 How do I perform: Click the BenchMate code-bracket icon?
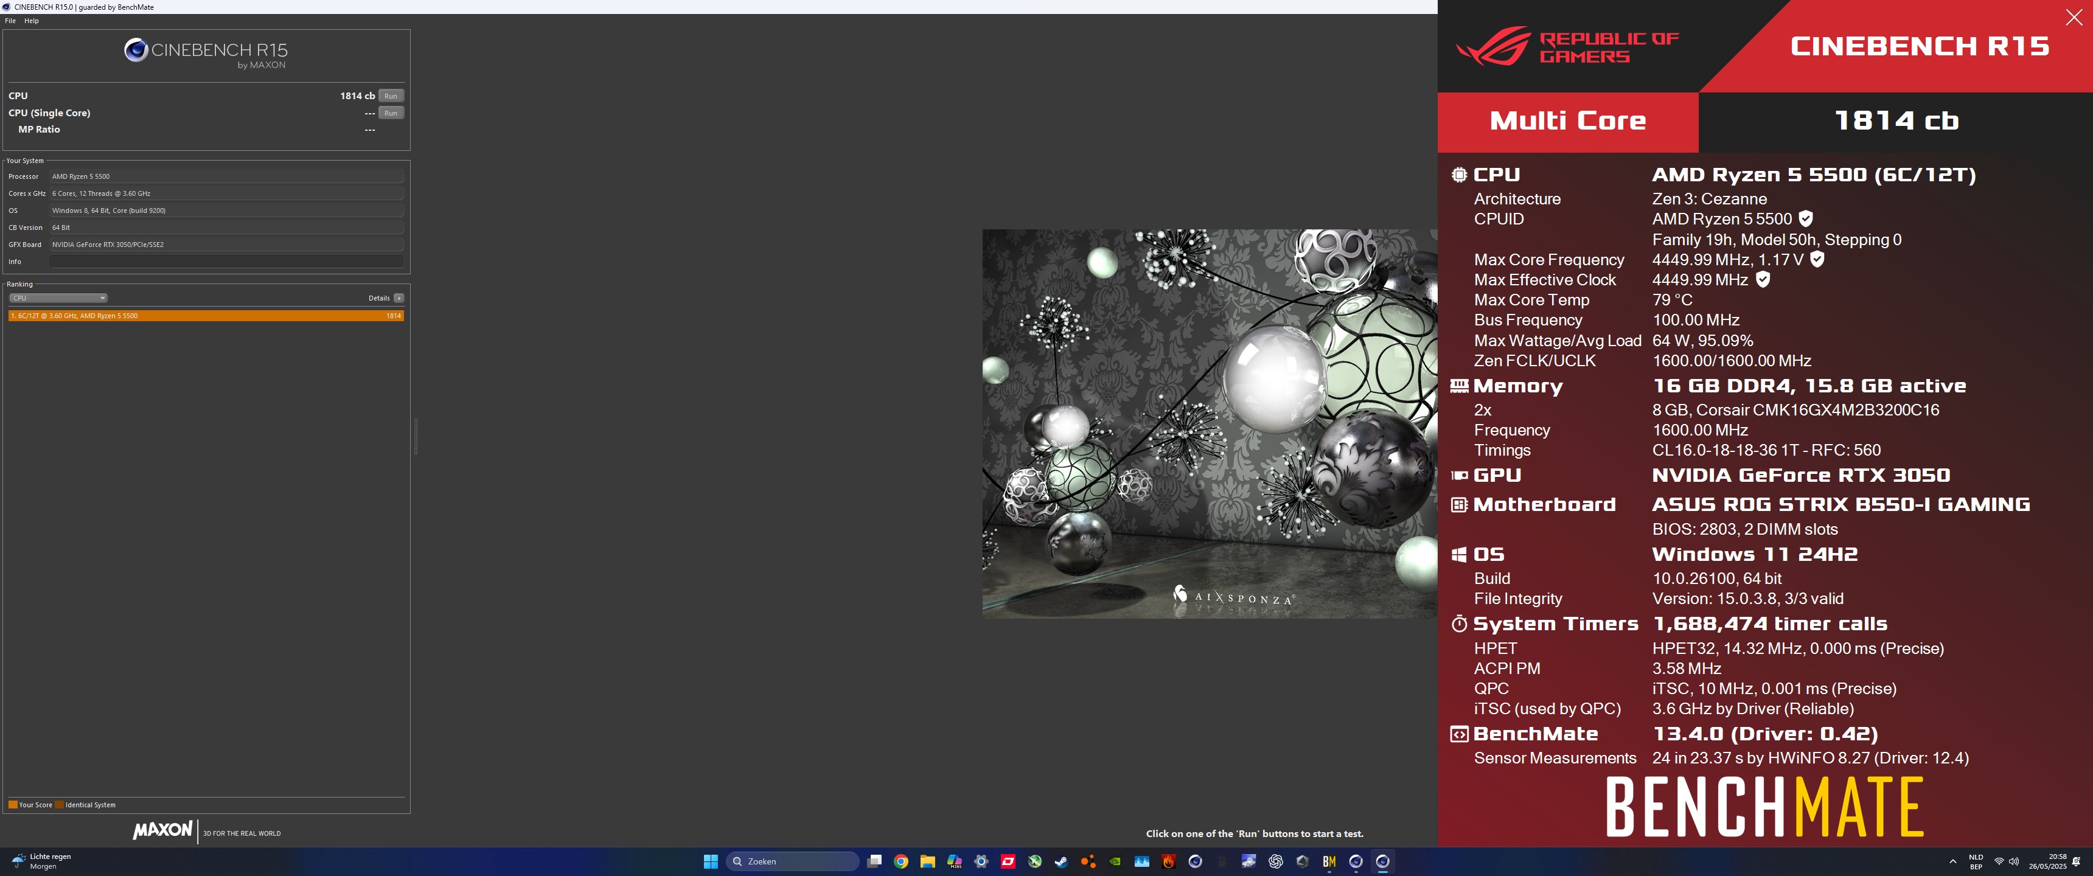(x=1459, y=734)
